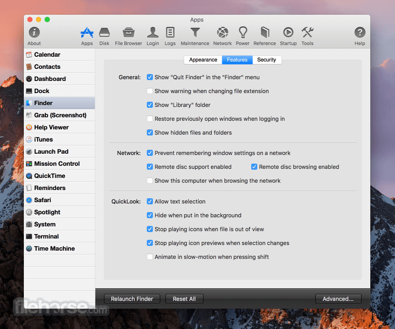Image resolution: width=395 pixels, height=329 pixels.
Task: Select iTunes in the app list
Action: [x=59, y=139]
